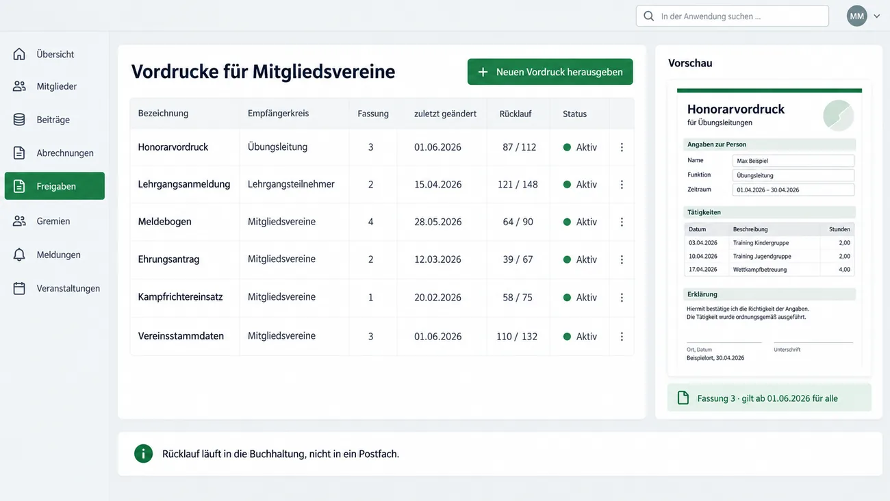The width and height of the screenshot is (890, 501).
Task: Click the Abrechnungen document icon
Action: coord(19,153)
